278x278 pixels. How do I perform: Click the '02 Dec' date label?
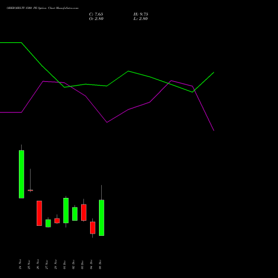[x=73, y=264]
